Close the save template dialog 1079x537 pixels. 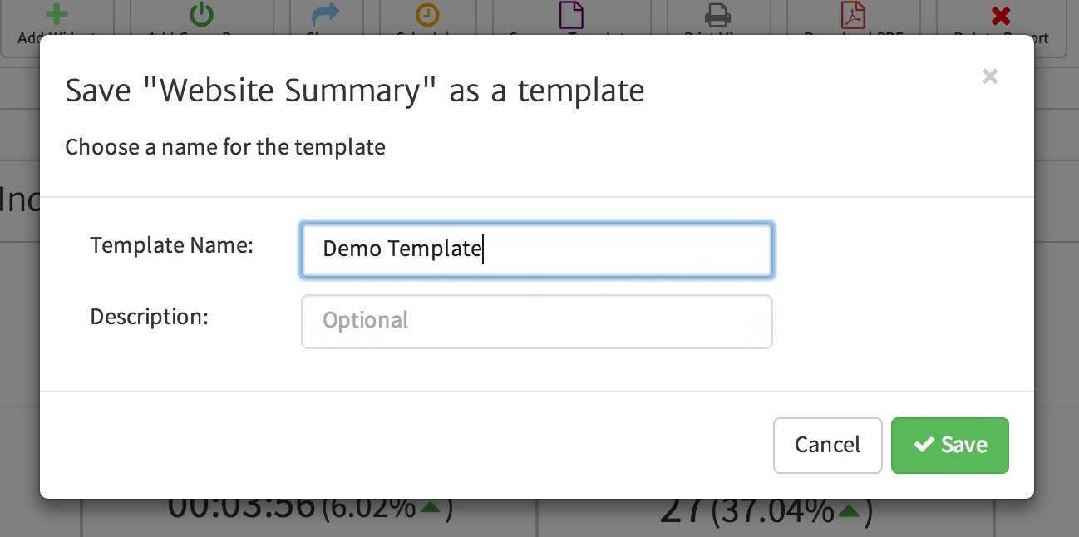(989, 77)
